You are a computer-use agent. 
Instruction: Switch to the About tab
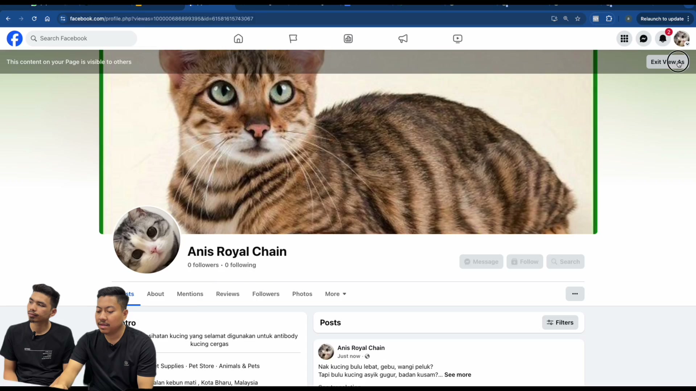(x=155, y=294)
